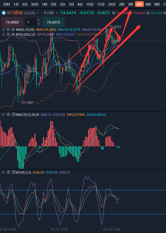166x233 pixels.
Task: Click the 01-05 15:00 time axis label
Action: [x=8, y=229]
